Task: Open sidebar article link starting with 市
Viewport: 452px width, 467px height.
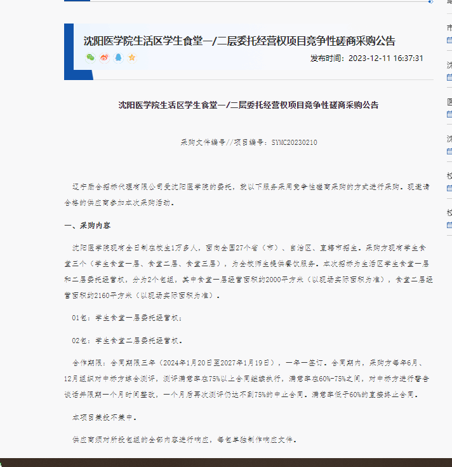Action: [x=449, y=28]
